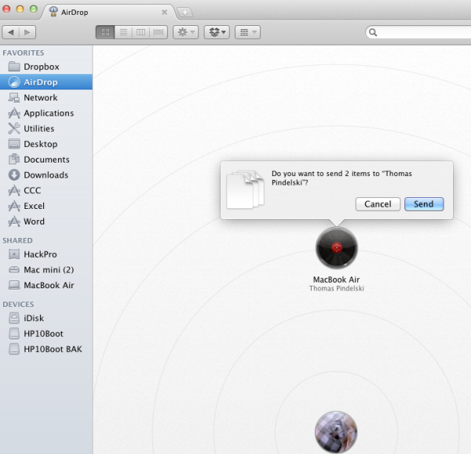Viewport: 471px width, 454px height.
Task: Switch to icon view
Action: point(105,32)
